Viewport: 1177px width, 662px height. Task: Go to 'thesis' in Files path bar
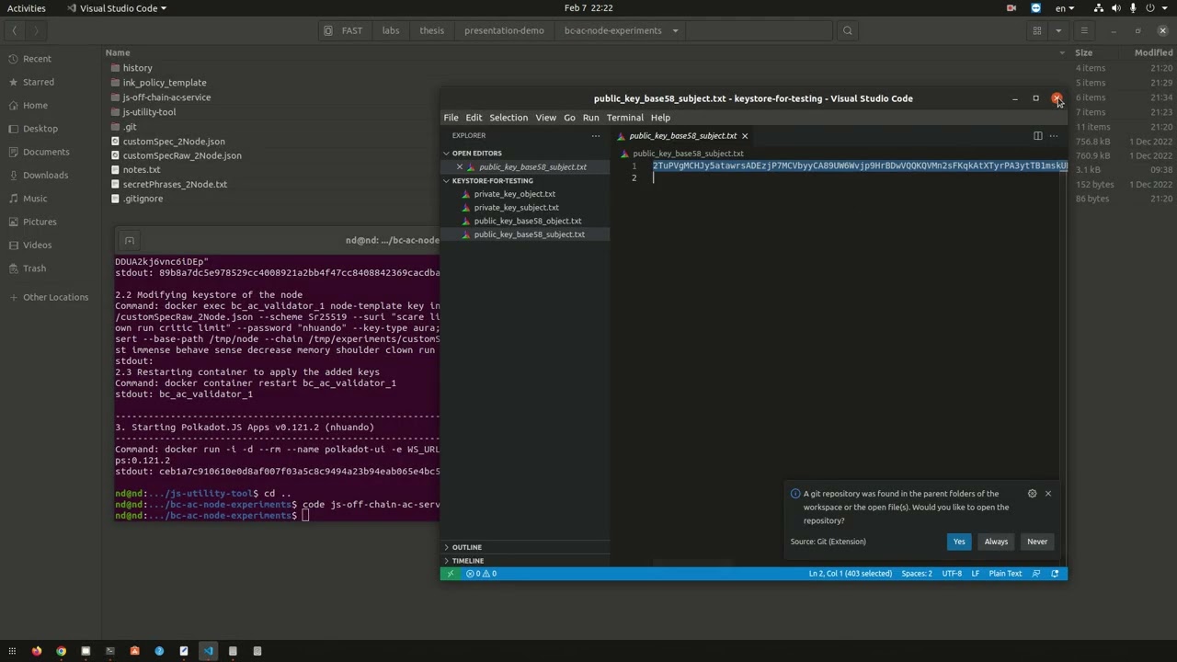click(x=431, y=30)
